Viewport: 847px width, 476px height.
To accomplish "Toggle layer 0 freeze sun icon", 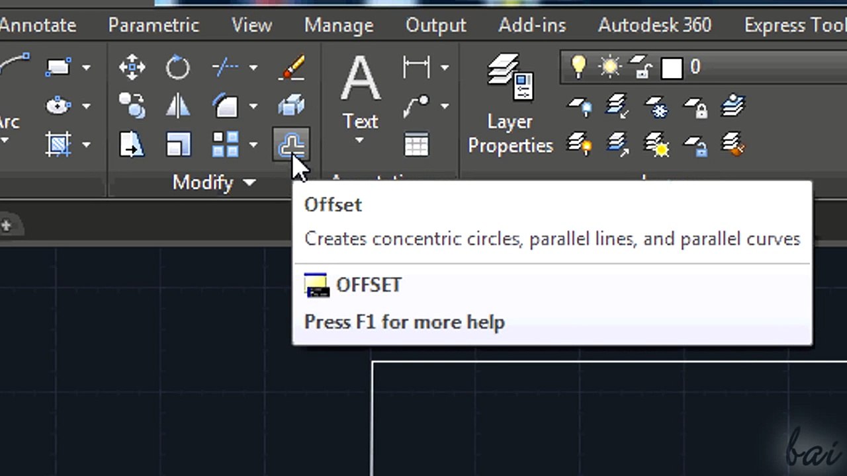I will click(x=609, y=67).
